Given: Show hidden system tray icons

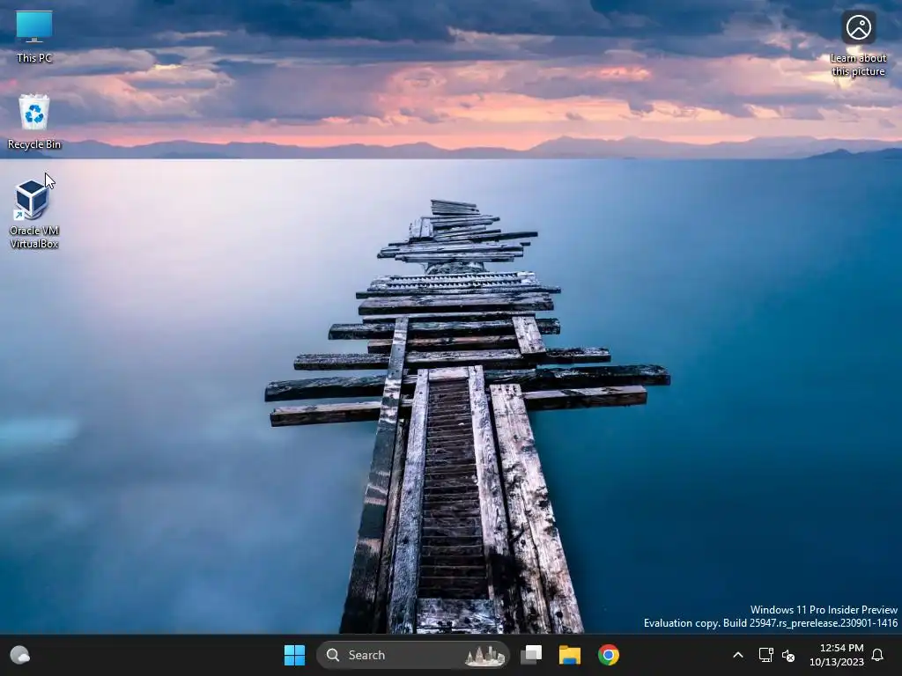Looking at the screenshot, I should pyautogui.click(x=738, y=655).
